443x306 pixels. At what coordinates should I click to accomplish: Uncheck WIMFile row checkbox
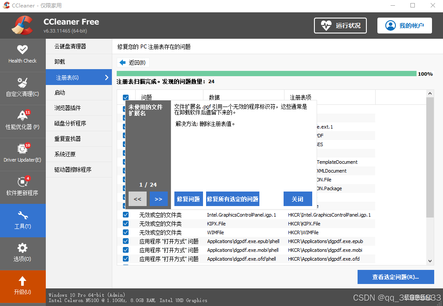pos(126,232)
